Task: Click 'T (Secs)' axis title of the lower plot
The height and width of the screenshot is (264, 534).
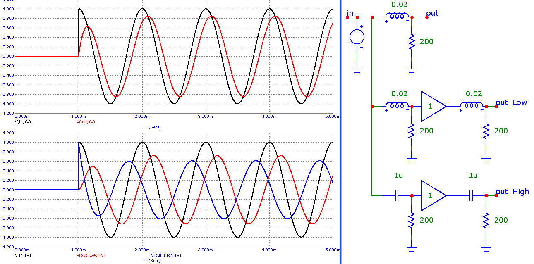Action: [153, 261]
